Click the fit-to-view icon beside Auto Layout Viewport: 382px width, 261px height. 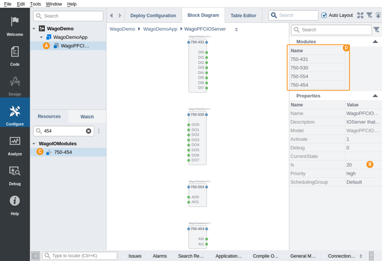click(360, 15)
